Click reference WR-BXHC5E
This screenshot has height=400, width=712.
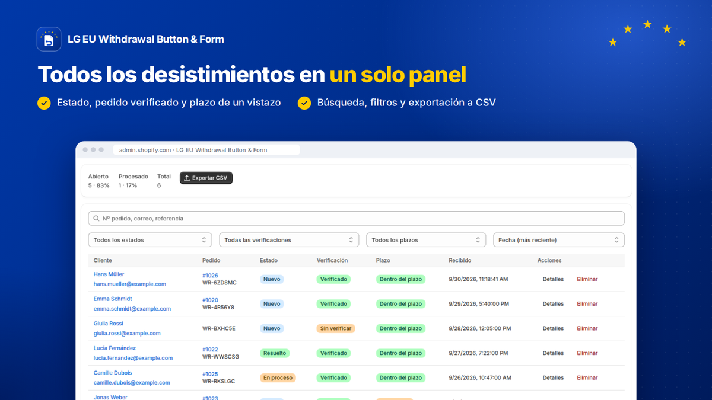[x=219, y=328]
